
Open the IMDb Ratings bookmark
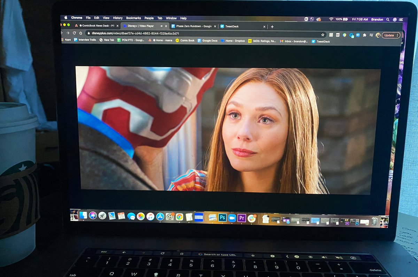[x=262, y=41]
